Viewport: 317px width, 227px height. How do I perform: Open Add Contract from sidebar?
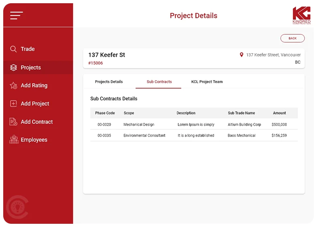pyautogui.click(x=37, y=122)
